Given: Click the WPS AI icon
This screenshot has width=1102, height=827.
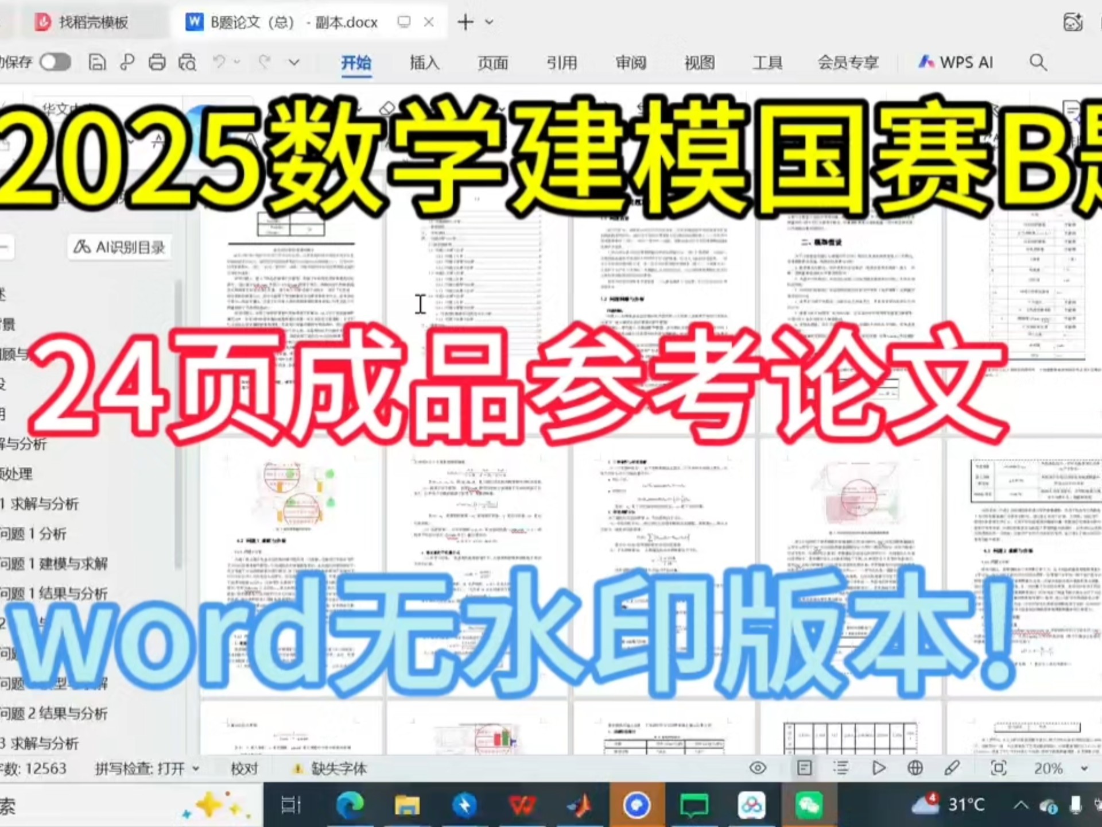Looking at the screenshot, I should 956,62.
